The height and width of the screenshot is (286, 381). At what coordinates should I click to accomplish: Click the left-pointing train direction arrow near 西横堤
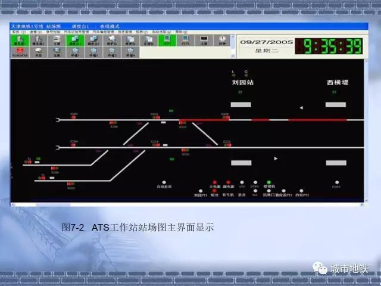(x=301, y=108)
